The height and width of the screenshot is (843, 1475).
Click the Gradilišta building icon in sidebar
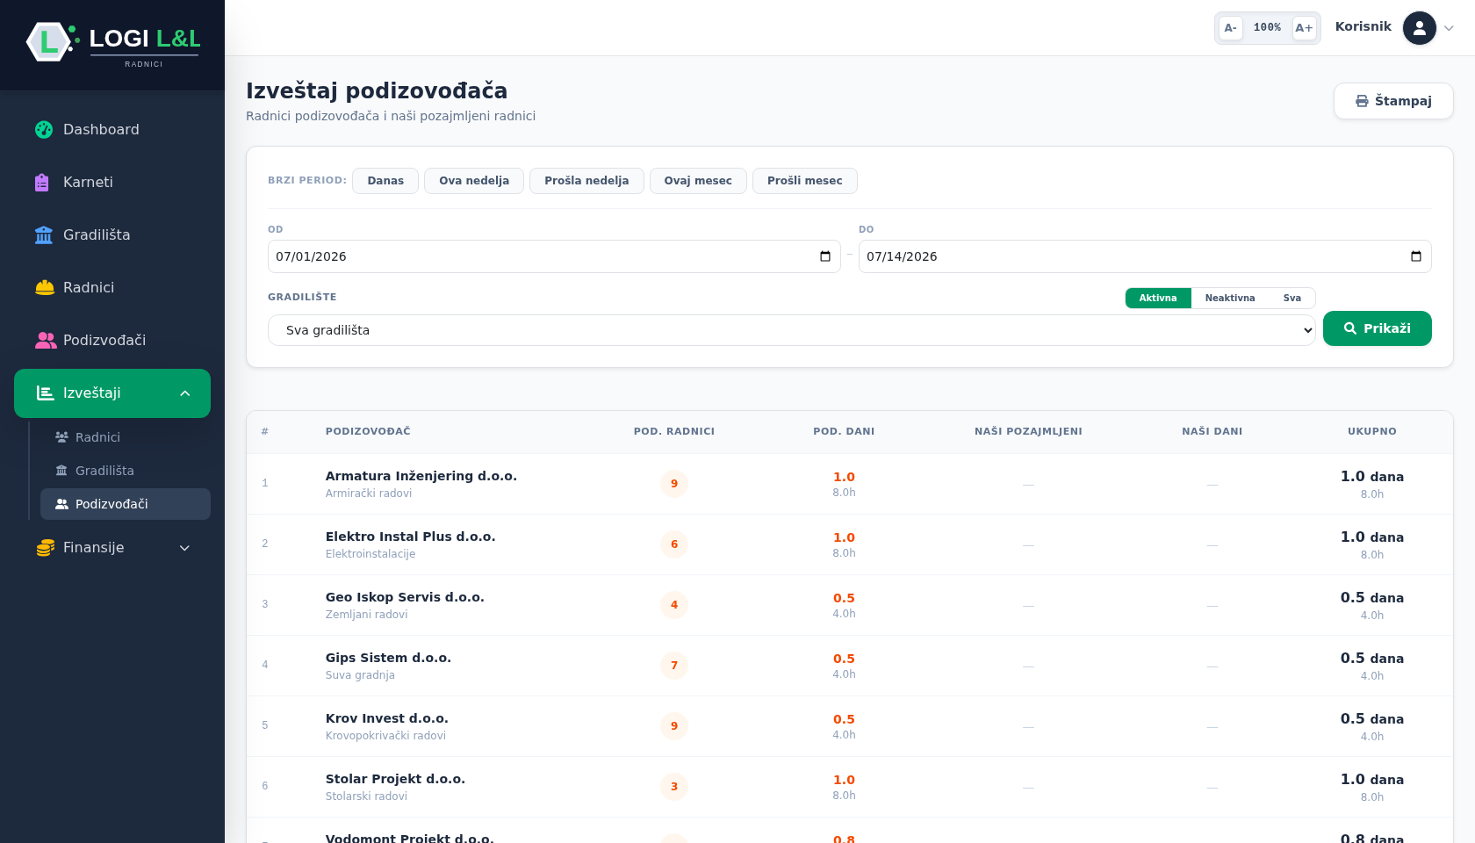click(x=44, y=235)
